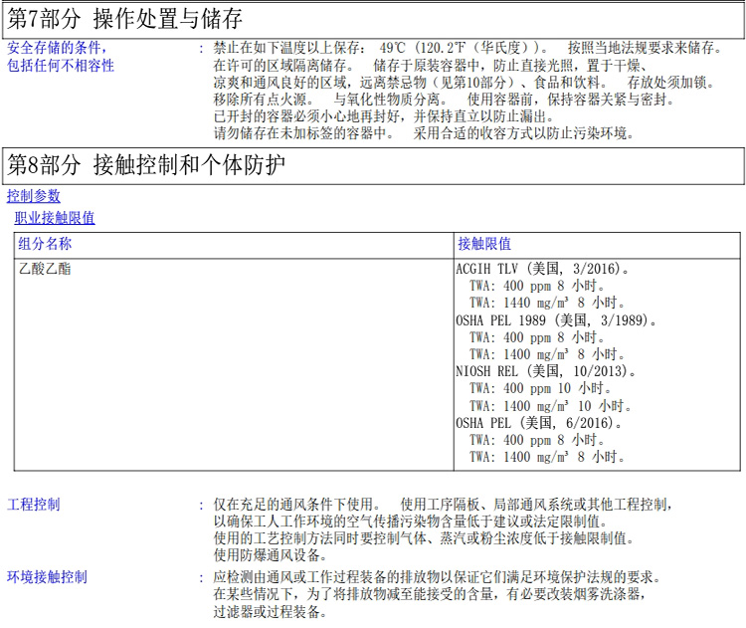Image resolution: width=746 pixels, height=628 pixels.
Task: Select the 第8部分 接触控制和个体防护 heading
Action: pyautogui.click(x=146, y=165)
